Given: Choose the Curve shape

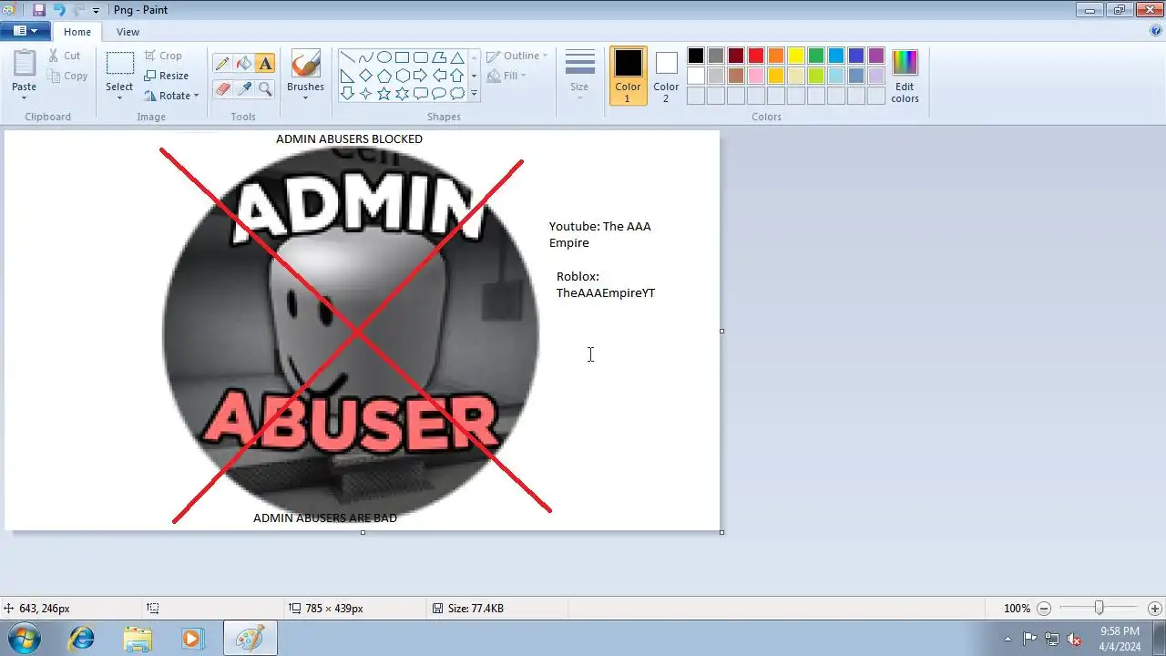Looking at the screenshot, I should [365, 57].
